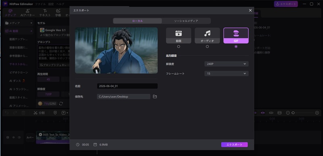
Task: Select ビデオクローン in sidebar
Action: 19,72
